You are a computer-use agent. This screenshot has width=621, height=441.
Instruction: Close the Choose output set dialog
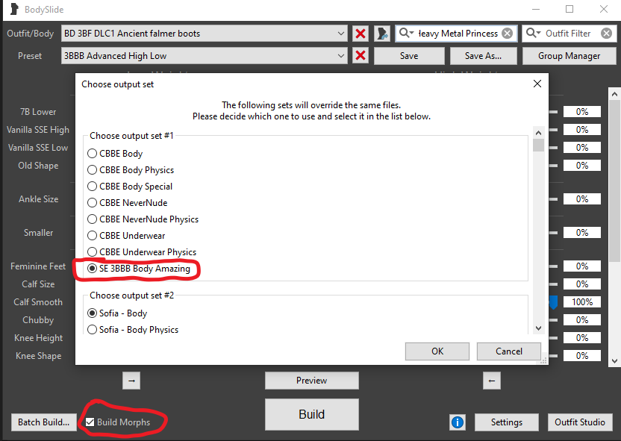coord(537,84)
